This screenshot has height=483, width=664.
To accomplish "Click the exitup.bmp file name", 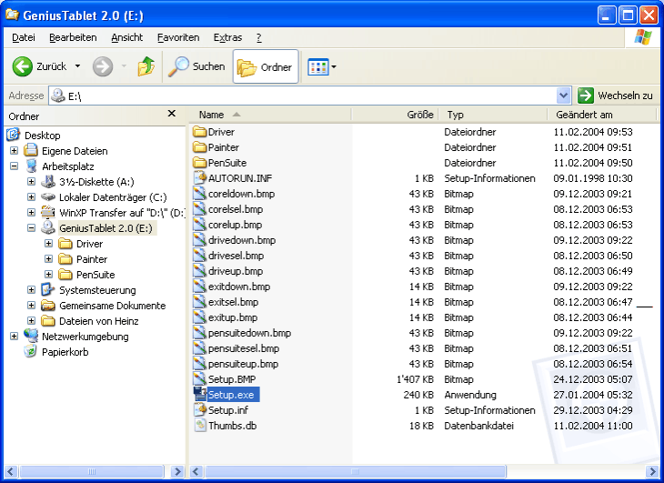I will pos(233,317).
